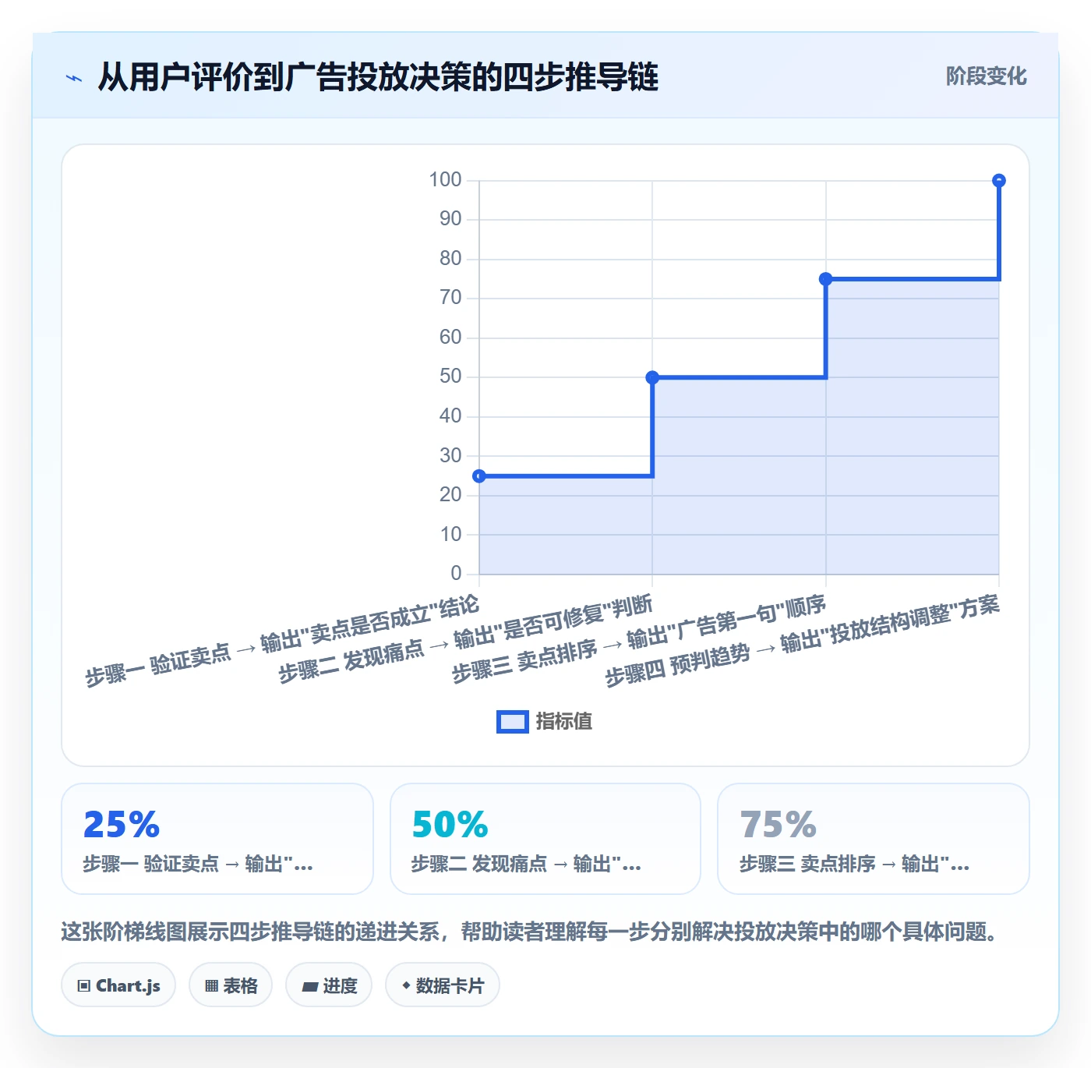Click the 步骤一 data point at value 25
1091x1068 pixels.
click(479, 476)
